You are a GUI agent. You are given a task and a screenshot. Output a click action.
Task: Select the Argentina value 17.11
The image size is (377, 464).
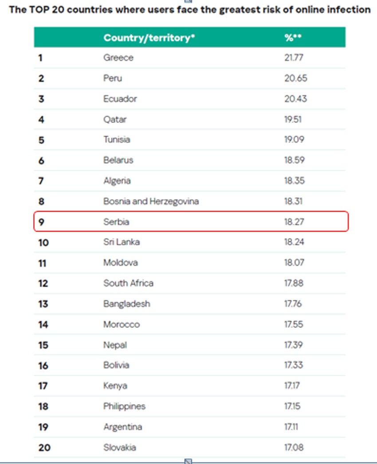click(x=293, y=427)
